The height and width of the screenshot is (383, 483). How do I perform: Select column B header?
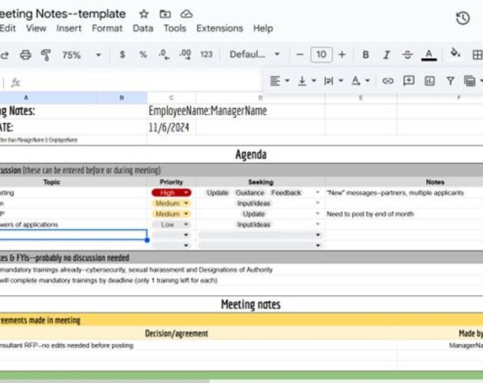coord(122,97)
